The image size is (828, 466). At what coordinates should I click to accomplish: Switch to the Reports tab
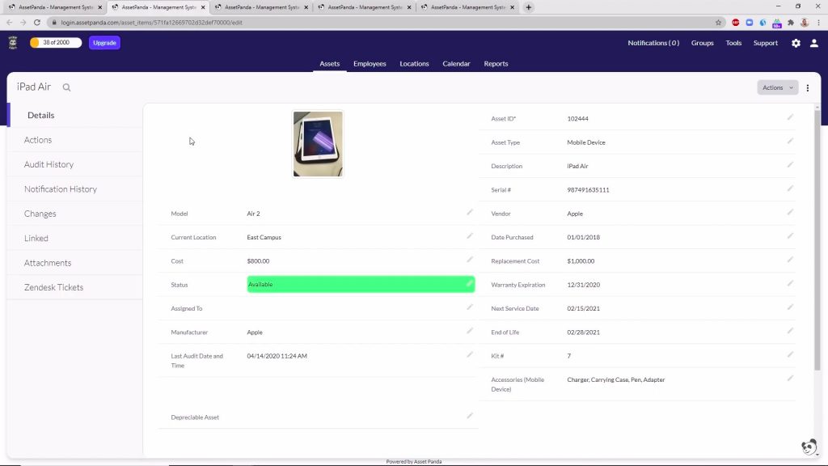(x=496, y=63)
